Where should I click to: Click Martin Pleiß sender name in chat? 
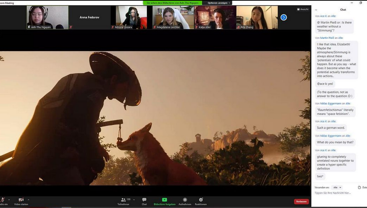click(x=327, y=38)
